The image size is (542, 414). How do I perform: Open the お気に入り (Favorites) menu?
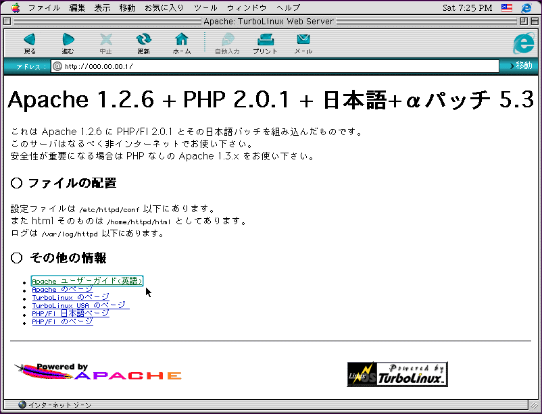pyautogui.click(x=164, y=7)
